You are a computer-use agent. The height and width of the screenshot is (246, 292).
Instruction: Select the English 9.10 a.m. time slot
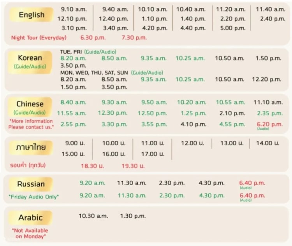coord(74,9)
